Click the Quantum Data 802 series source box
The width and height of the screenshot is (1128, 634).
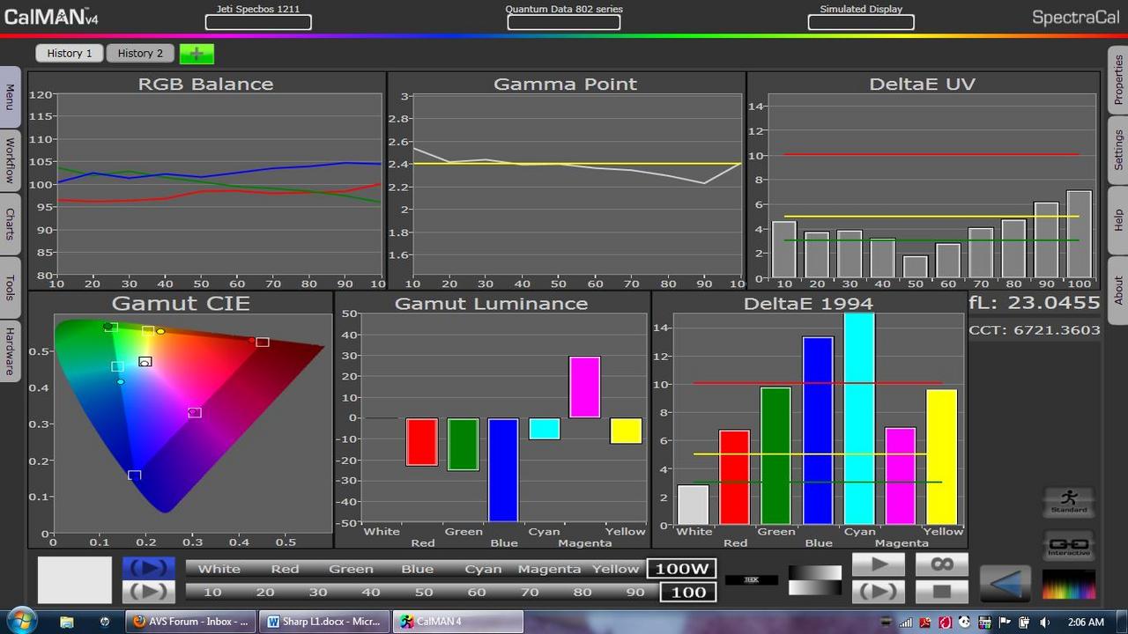[x=564, y=22]
